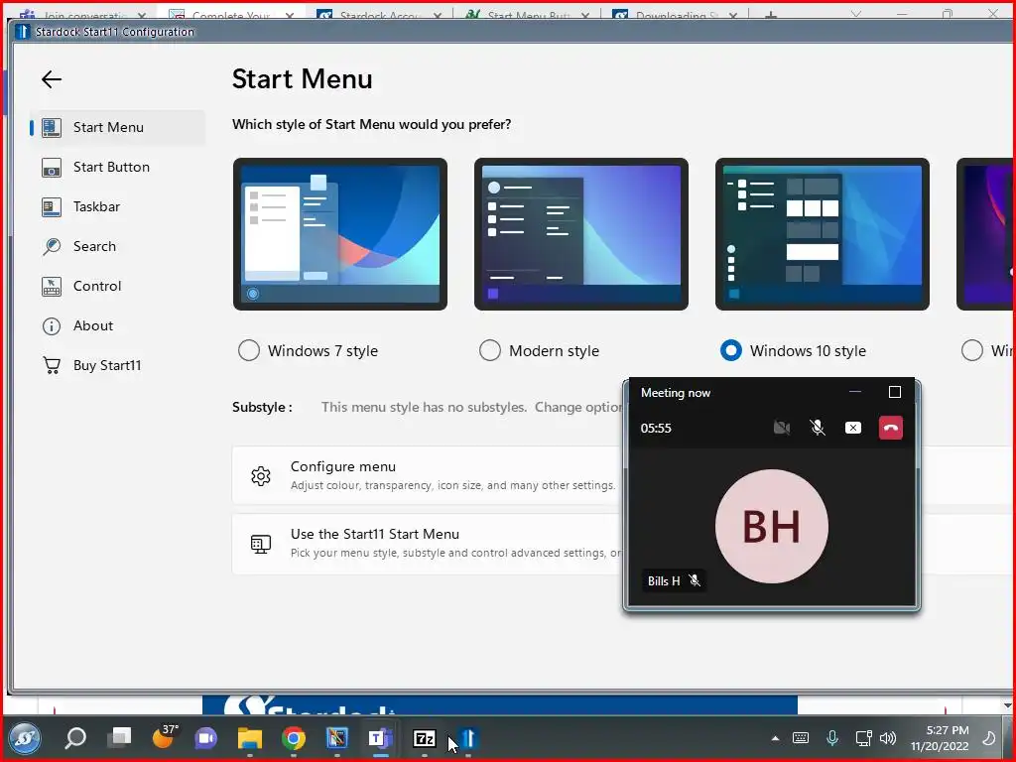Open Google Chrome from the taskbar

(x=294, y=738)
